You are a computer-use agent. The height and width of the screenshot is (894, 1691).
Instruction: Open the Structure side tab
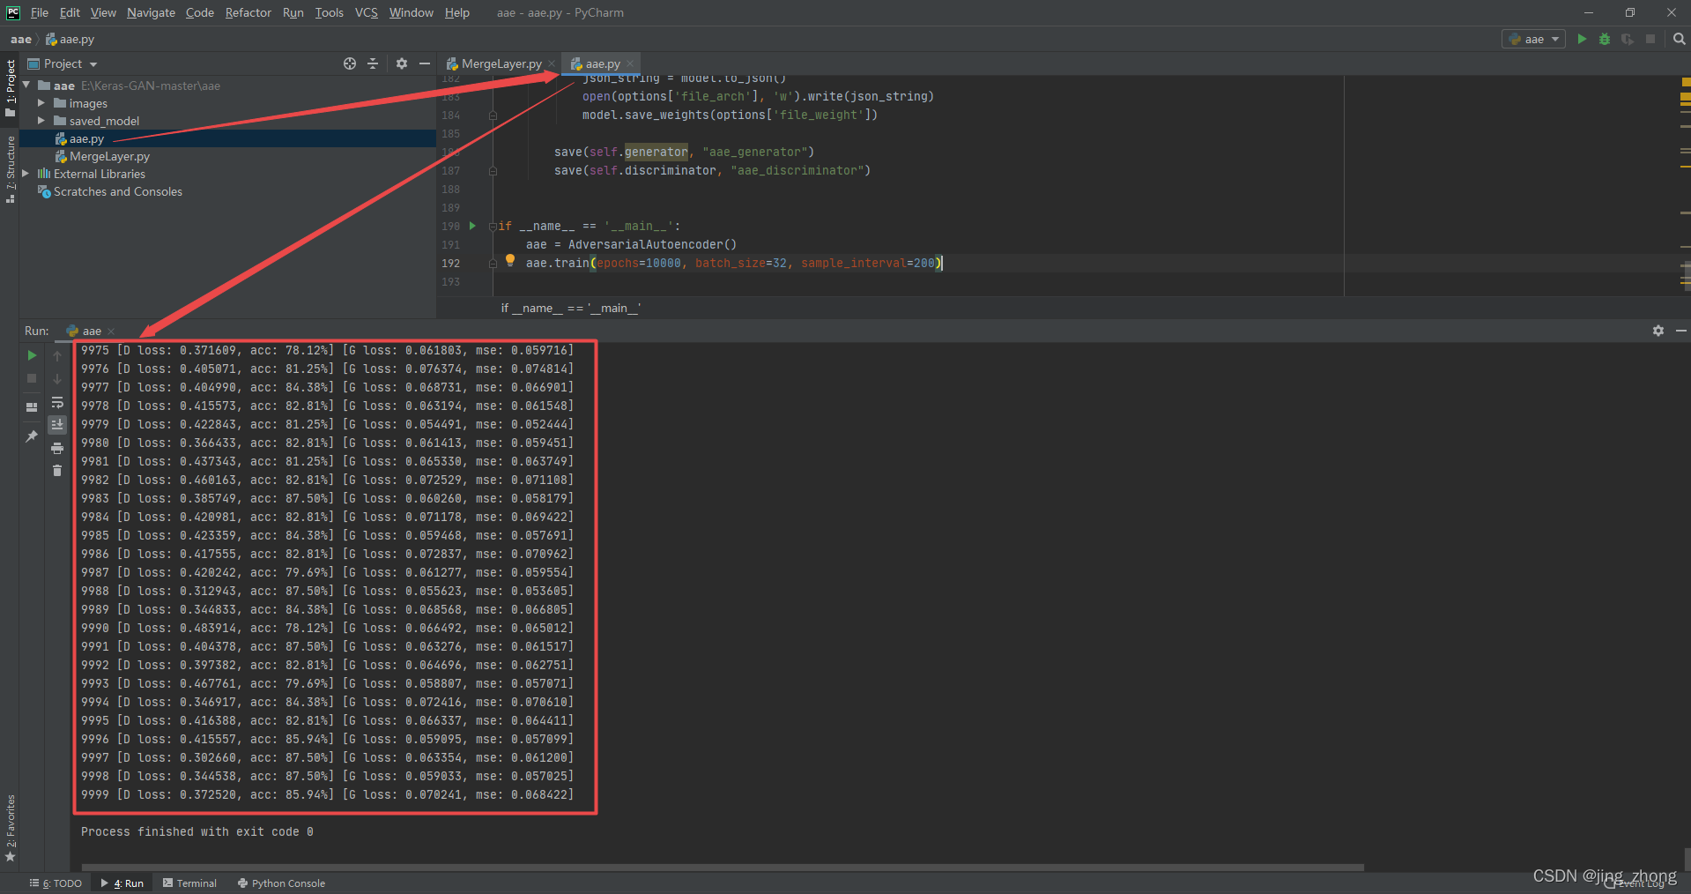tap(11, 170)
